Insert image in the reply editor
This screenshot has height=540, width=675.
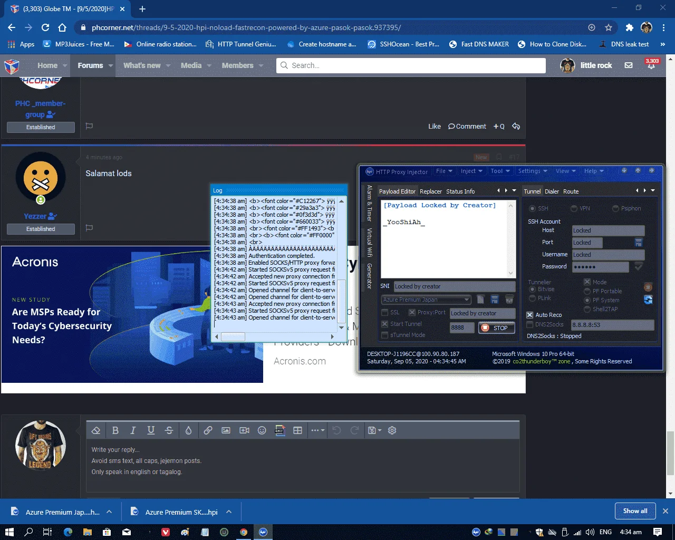click(226, 430)
